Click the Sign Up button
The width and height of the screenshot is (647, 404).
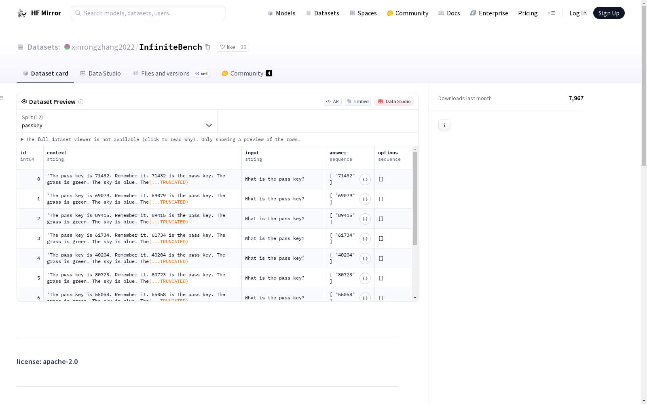[608, 13]
